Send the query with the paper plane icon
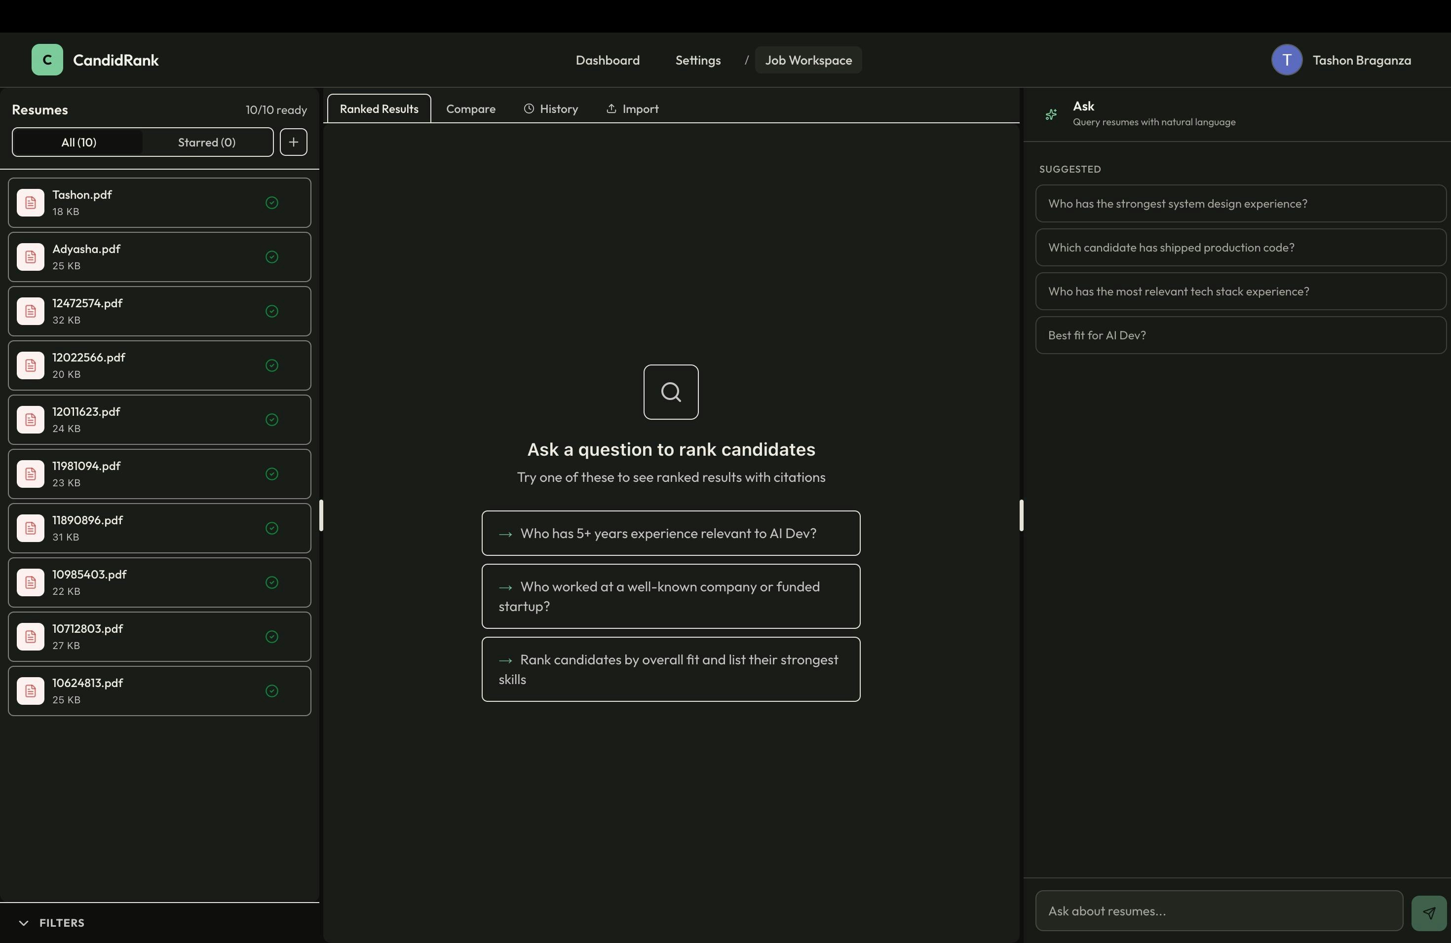1451x943 pixels. [1428, 912]
